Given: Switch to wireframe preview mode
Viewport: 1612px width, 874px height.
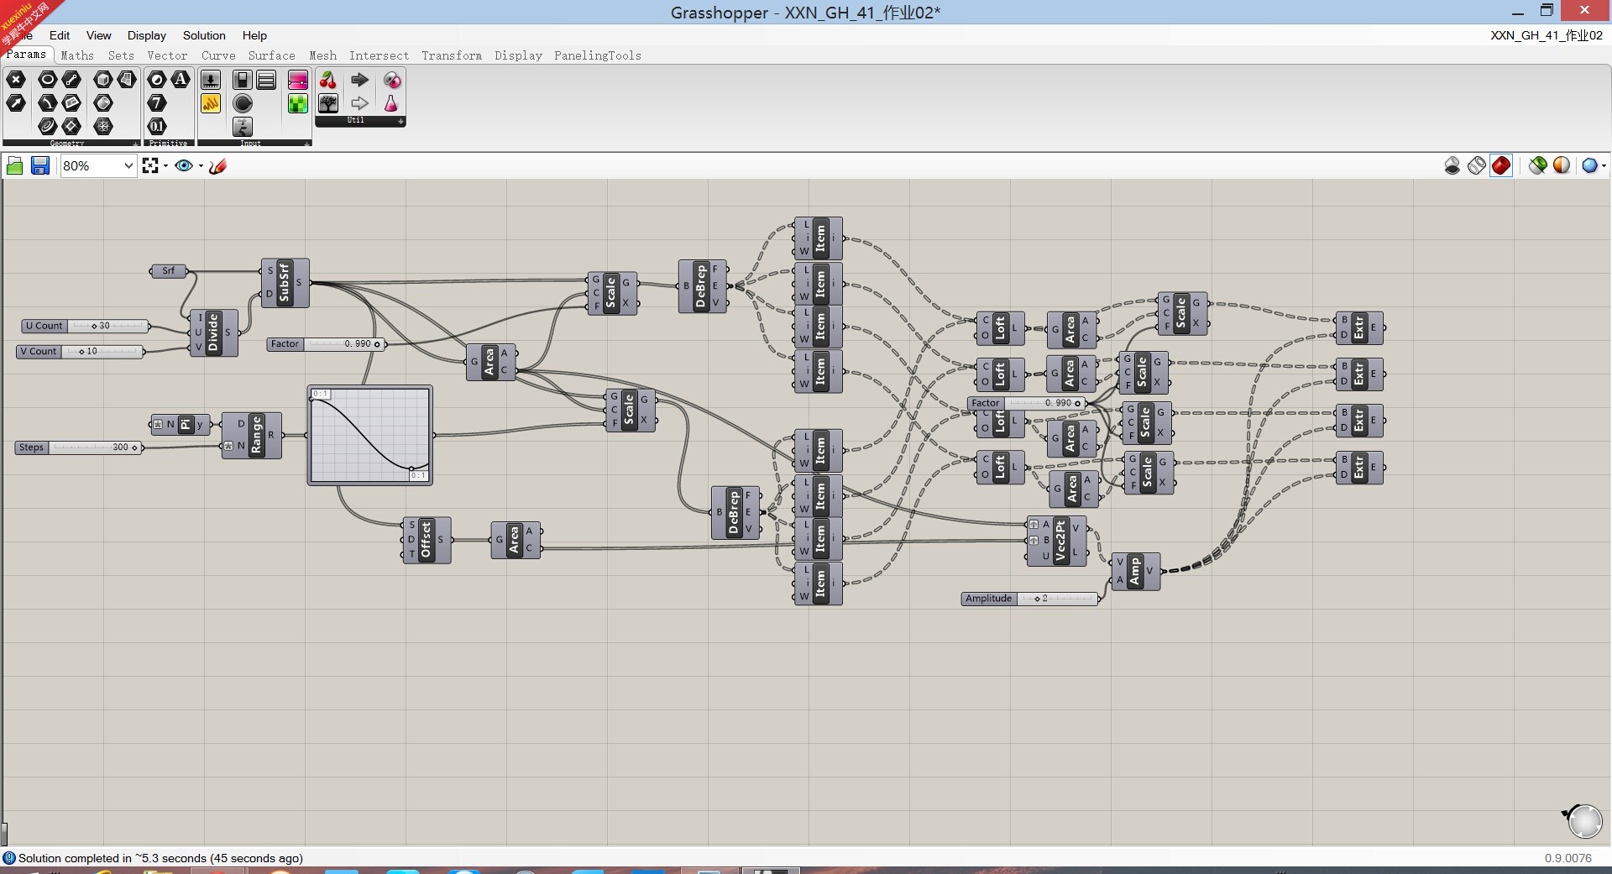Looking at the screenshot, I should pyautogui.click(x=1477, y=165).
